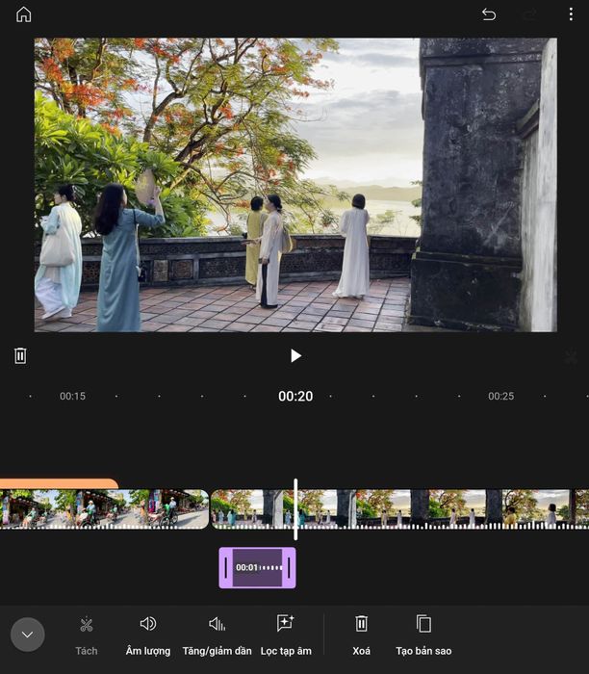Select the purple 00:01 audio clip
589x674 pixels.
pyautogui.click(x=257, y=567)
